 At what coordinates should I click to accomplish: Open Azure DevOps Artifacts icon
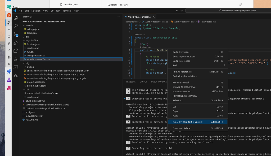[9, 88]
